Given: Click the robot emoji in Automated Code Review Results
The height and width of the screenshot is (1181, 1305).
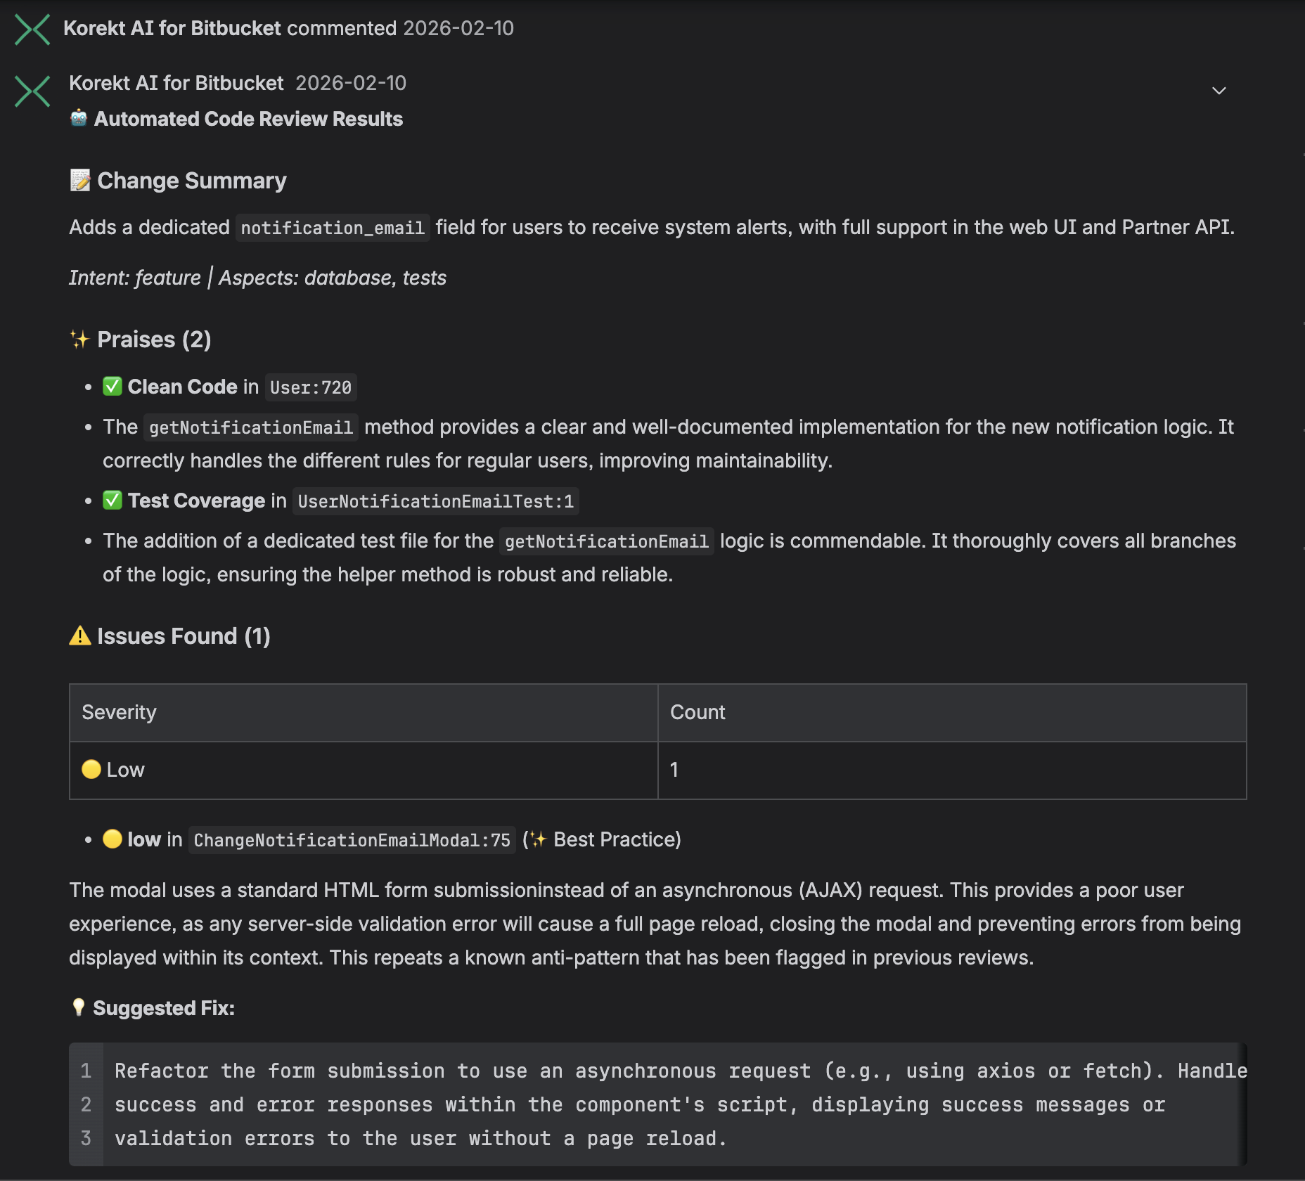Looking at the screenshot, I should click(79, 118).
